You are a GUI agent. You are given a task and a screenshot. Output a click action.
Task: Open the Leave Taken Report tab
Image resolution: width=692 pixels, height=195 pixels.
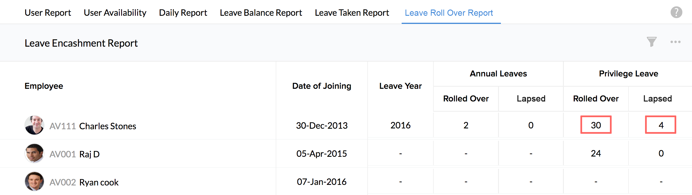tap(352, 13)
